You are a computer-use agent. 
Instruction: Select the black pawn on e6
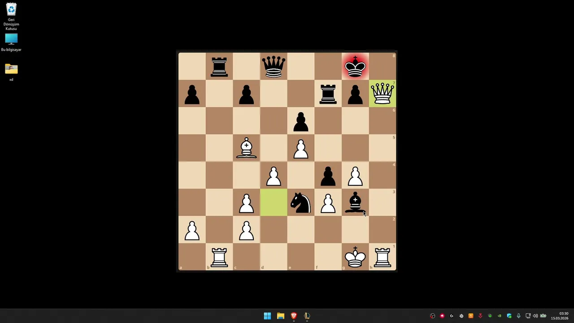pos(301,121)
